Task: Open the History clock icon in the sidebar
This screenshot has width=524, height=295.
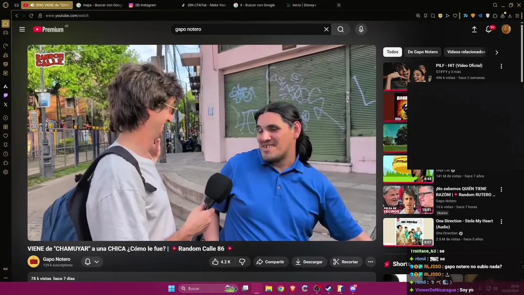Action: click(5, 154)
